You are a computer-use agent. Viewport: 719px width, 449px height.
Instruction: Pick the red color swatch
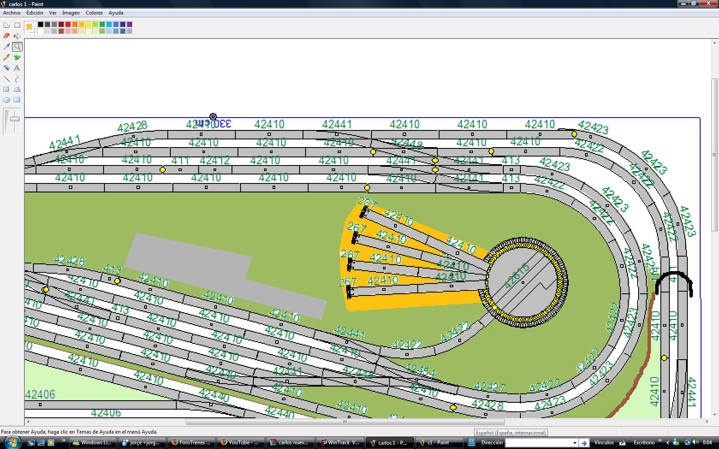(x=68, y=24)
